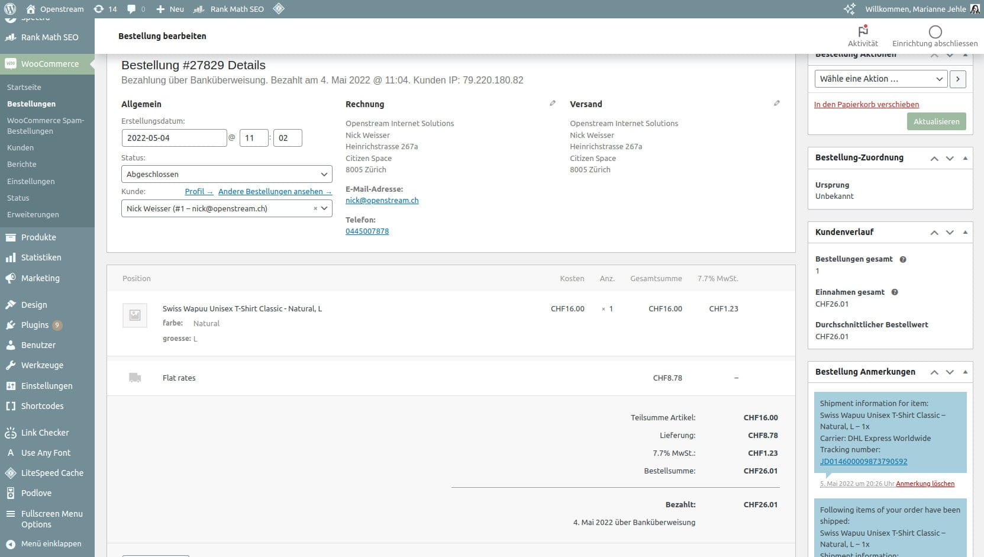The image size is (984, 557).
Task: Click the Einrichtung abschliessen circle icon
Action: (x=935, y=32)
